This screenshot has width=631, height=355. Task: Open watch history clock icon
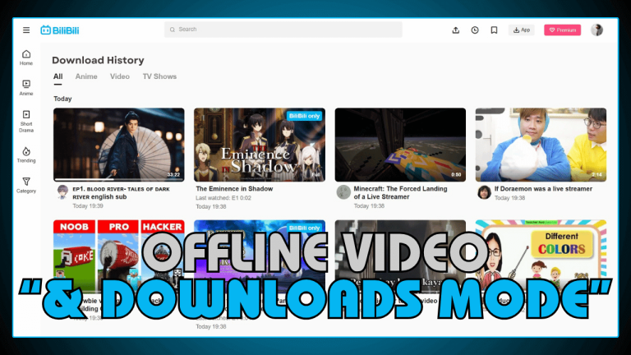pyautogui.click(x=475, y=30)
